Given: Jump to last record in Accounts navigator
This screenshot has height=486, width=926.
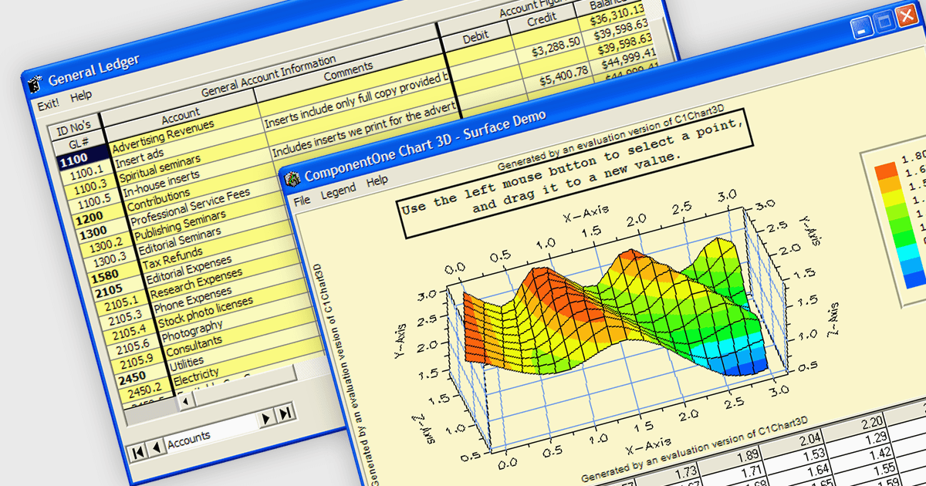Looking at the screenshot, I should pyautogui.click(x=286, y=413).
